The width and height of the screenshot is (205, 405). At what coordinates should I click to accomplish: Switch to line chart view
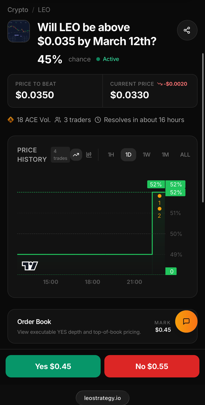[x=76, y=155]
